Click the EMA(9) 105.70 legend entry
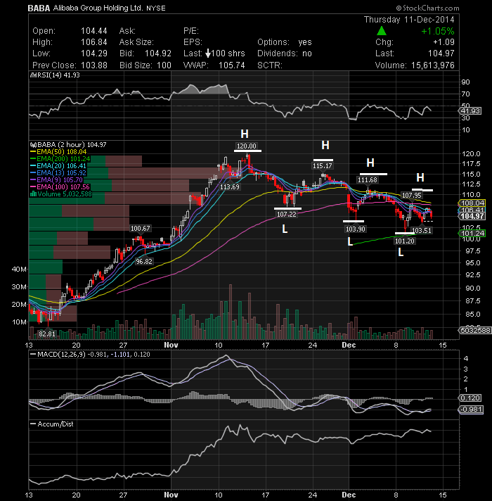This screenshot has height=501, width=492. pos(60,180)
